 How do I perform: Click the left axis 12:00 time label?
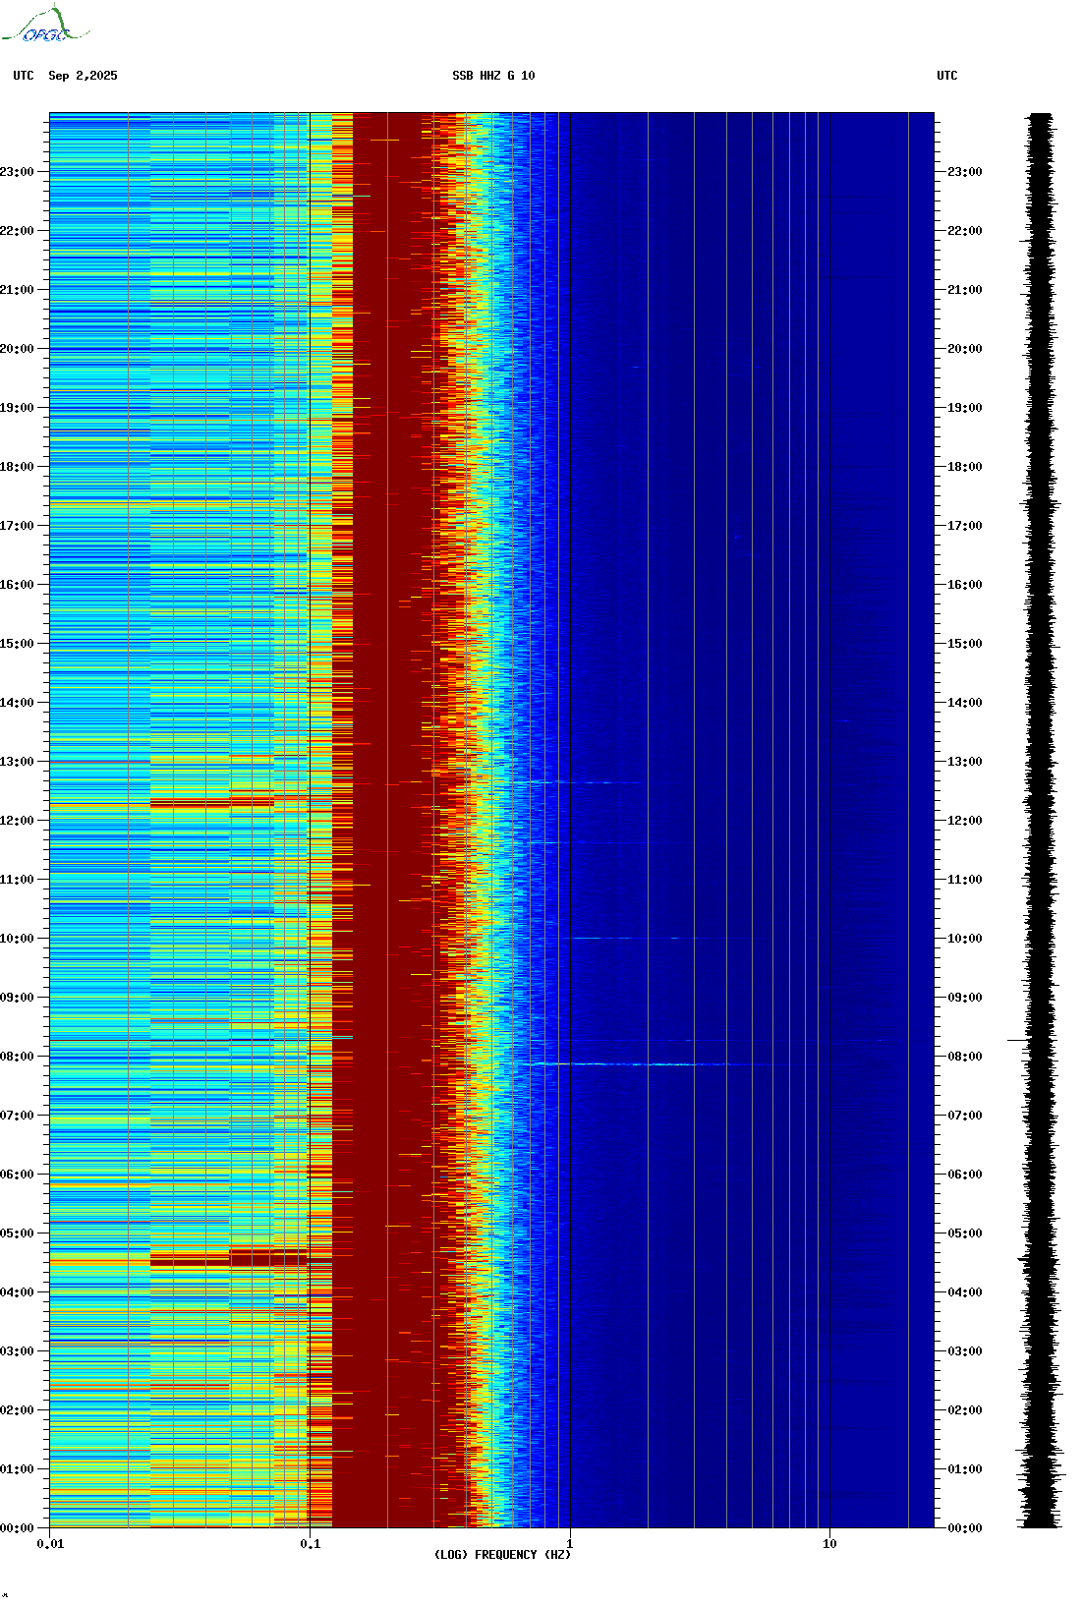pos(17,821)
